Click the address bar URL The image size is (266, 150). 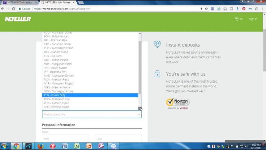coord(62,9)
